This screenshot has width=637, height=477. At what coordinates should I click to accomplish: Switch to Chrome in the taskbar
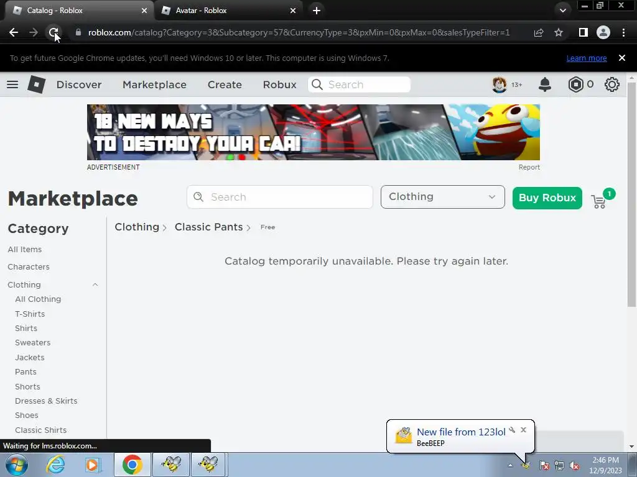tap(132, 465)
